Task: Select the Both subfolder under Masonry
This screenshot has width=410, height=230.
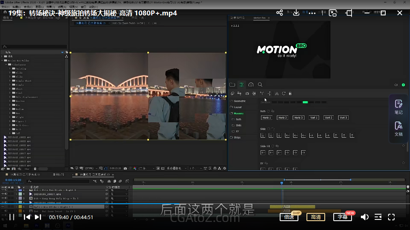Action: tap(238, 119)
